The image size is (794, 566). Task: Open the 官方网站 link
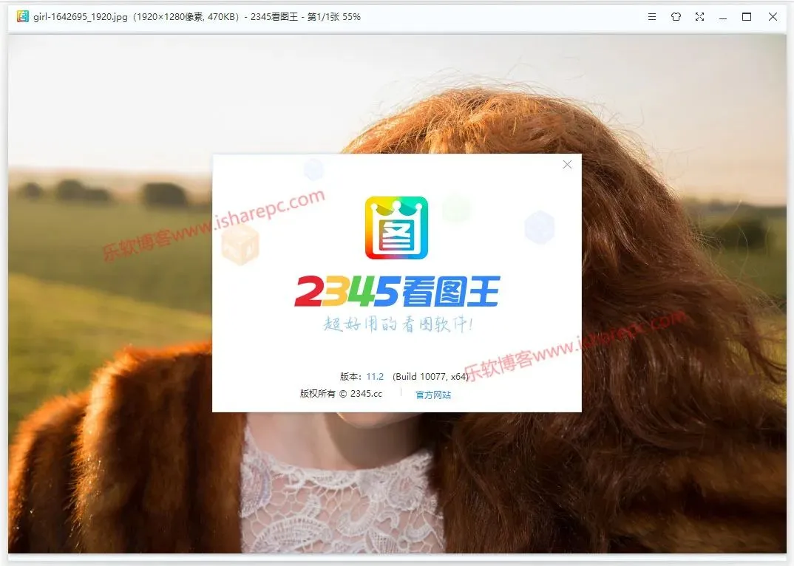433,395
